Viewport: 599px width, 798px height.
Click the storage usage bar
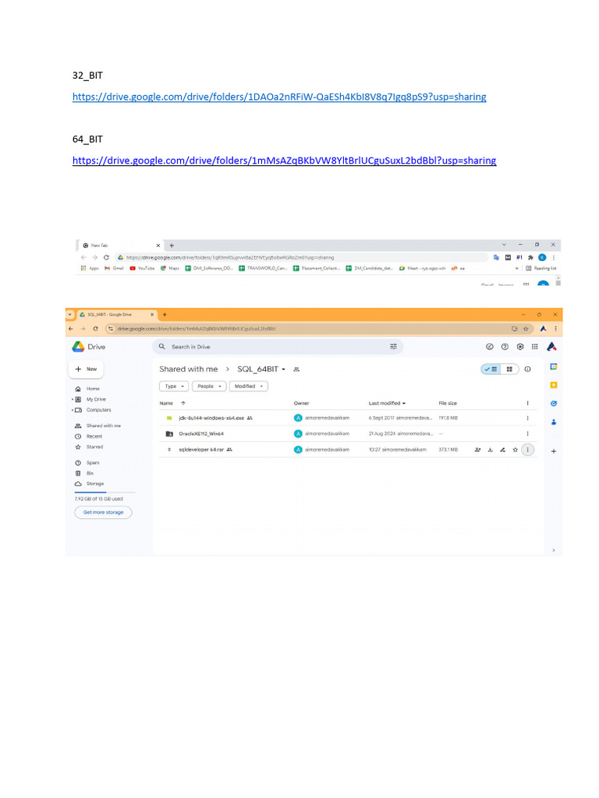[105, 493]
